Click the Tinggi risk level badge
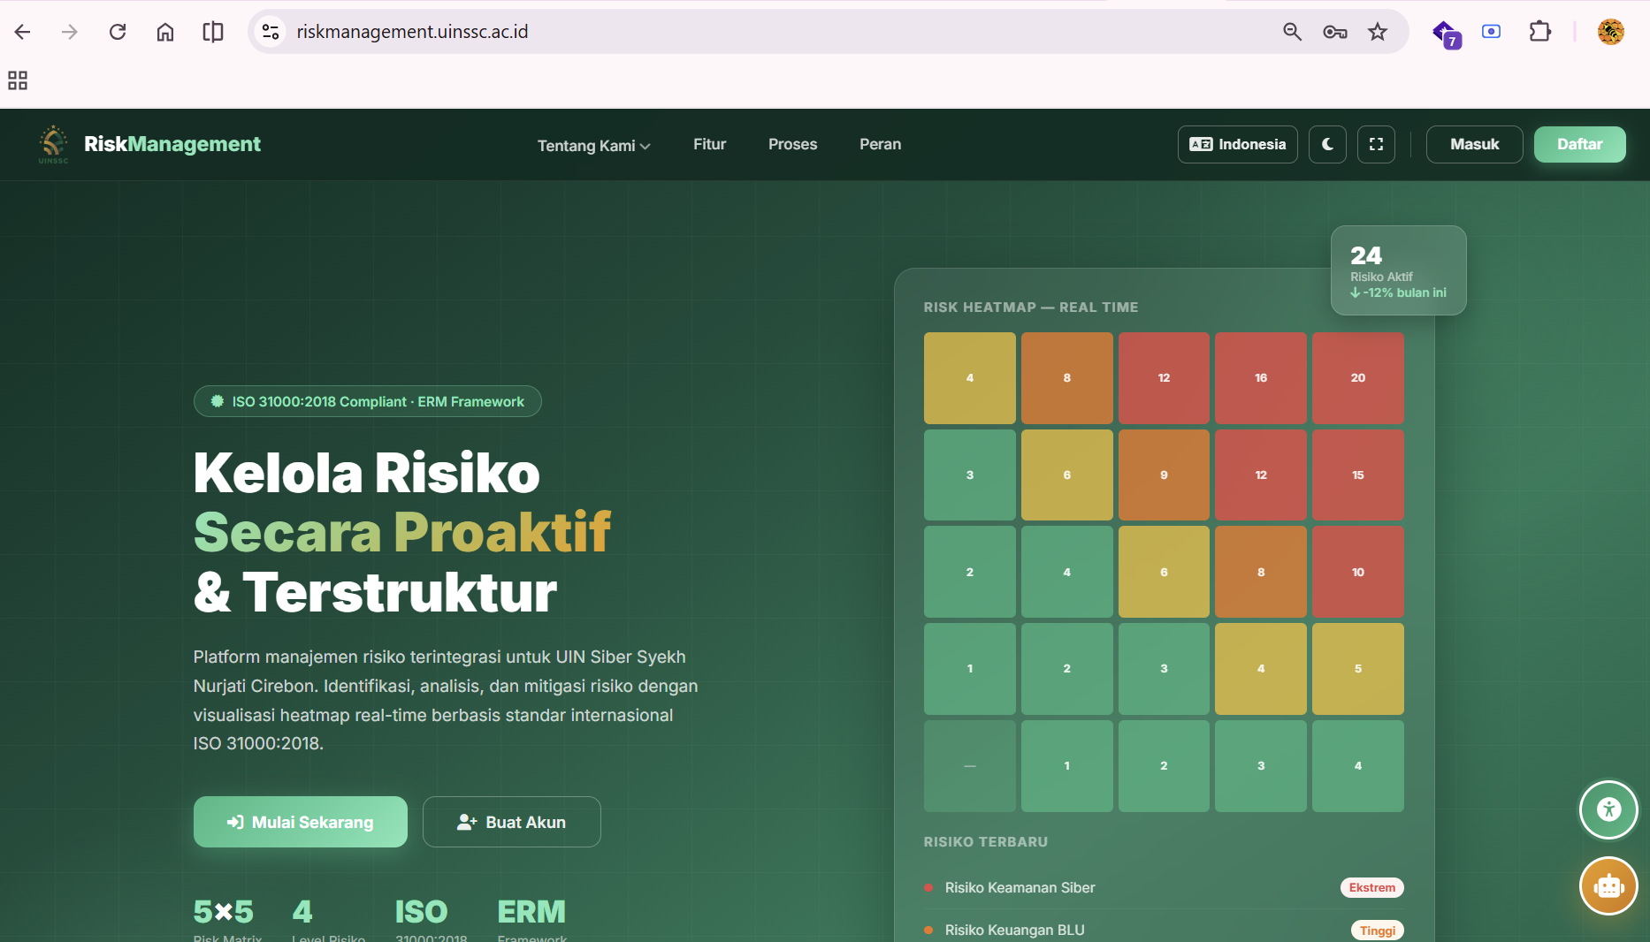Viewport: 1650px width, 942px height. tap(1377, 931)
